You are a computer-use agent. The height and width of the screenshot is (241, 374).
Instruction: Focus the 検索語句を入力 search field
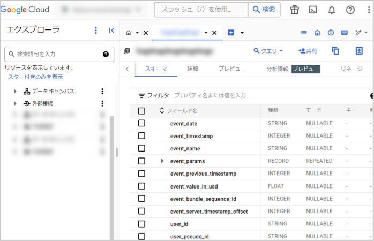(59, 54)
